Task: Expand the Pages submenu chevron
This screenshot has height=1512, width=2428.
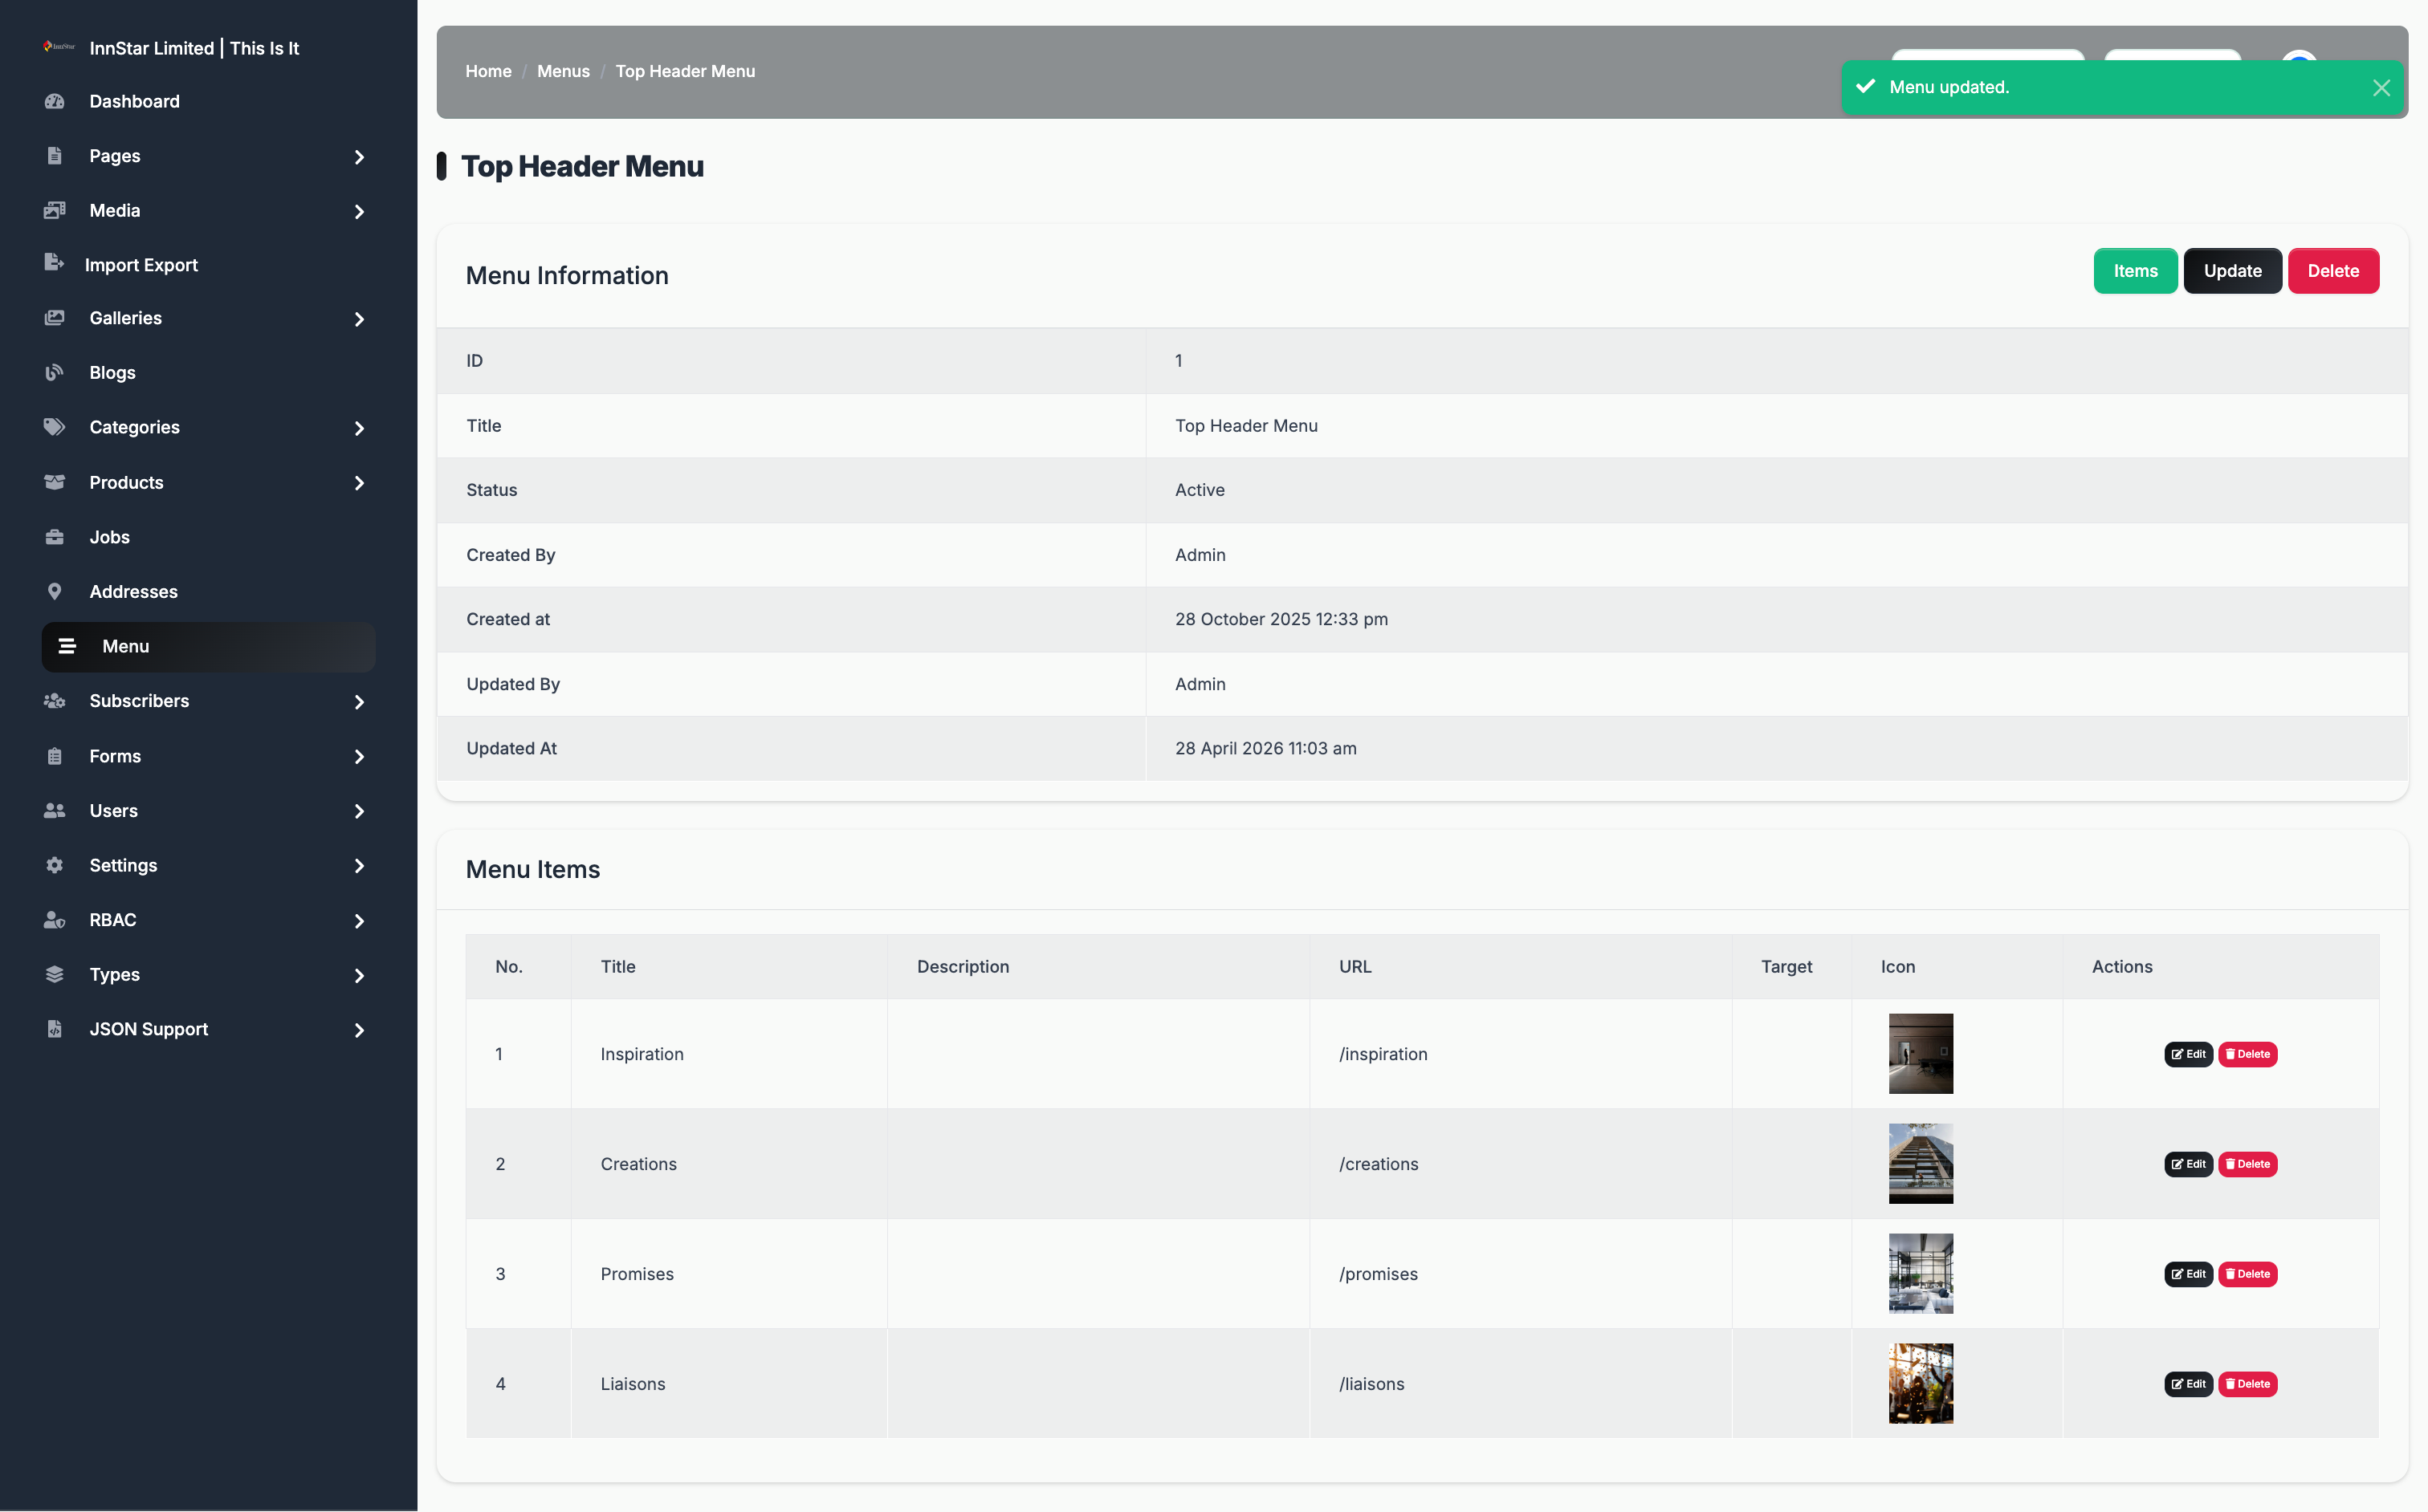Action: (x=359, y=157)
